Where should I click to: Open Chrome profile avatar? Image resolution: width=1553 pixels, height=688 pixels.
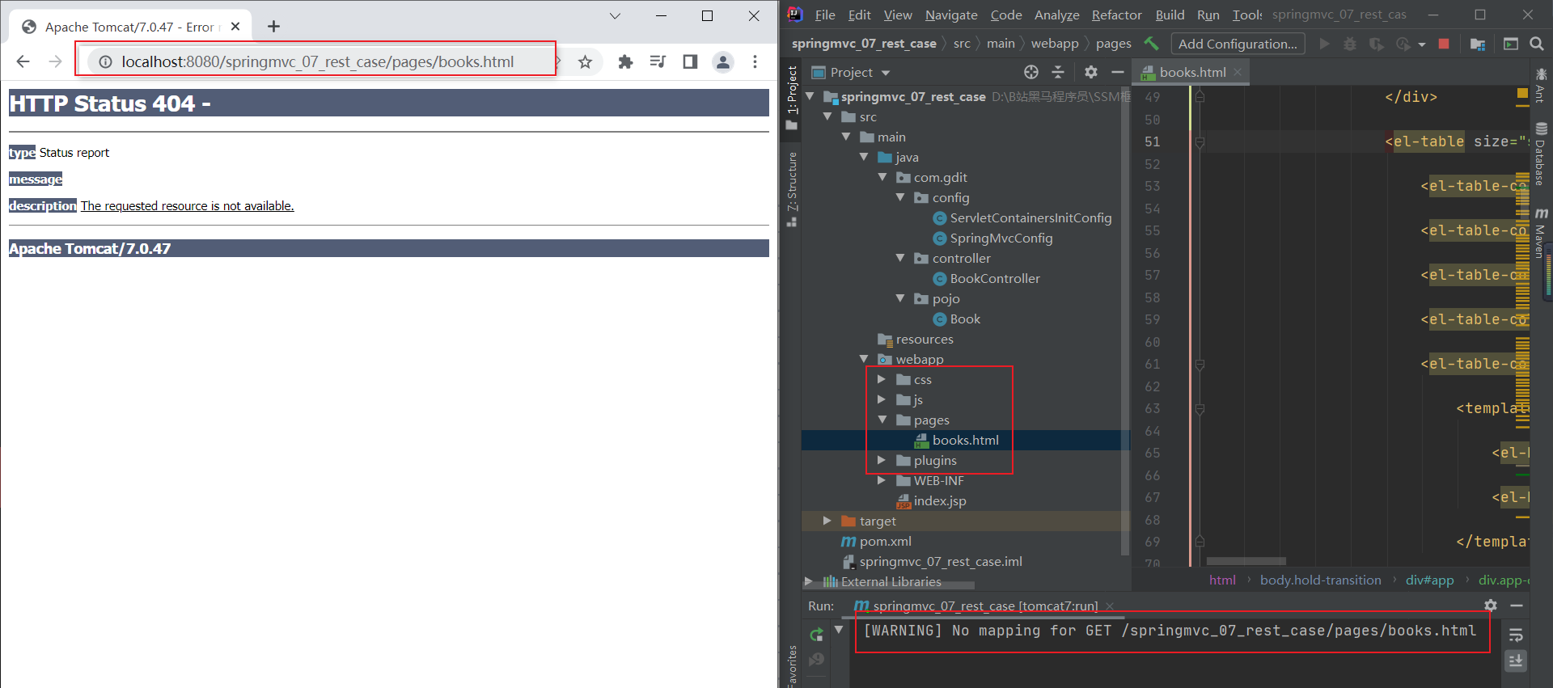(x=723, y=61)
